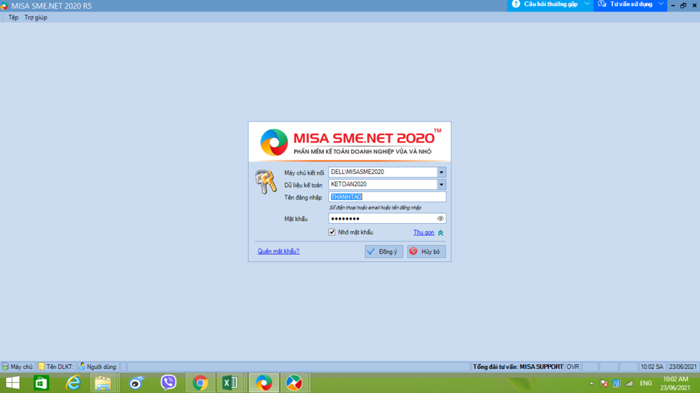Expand the Dữ liệu kế toán dropdown
The image size is (700, 393).
[x=441, y=184]
